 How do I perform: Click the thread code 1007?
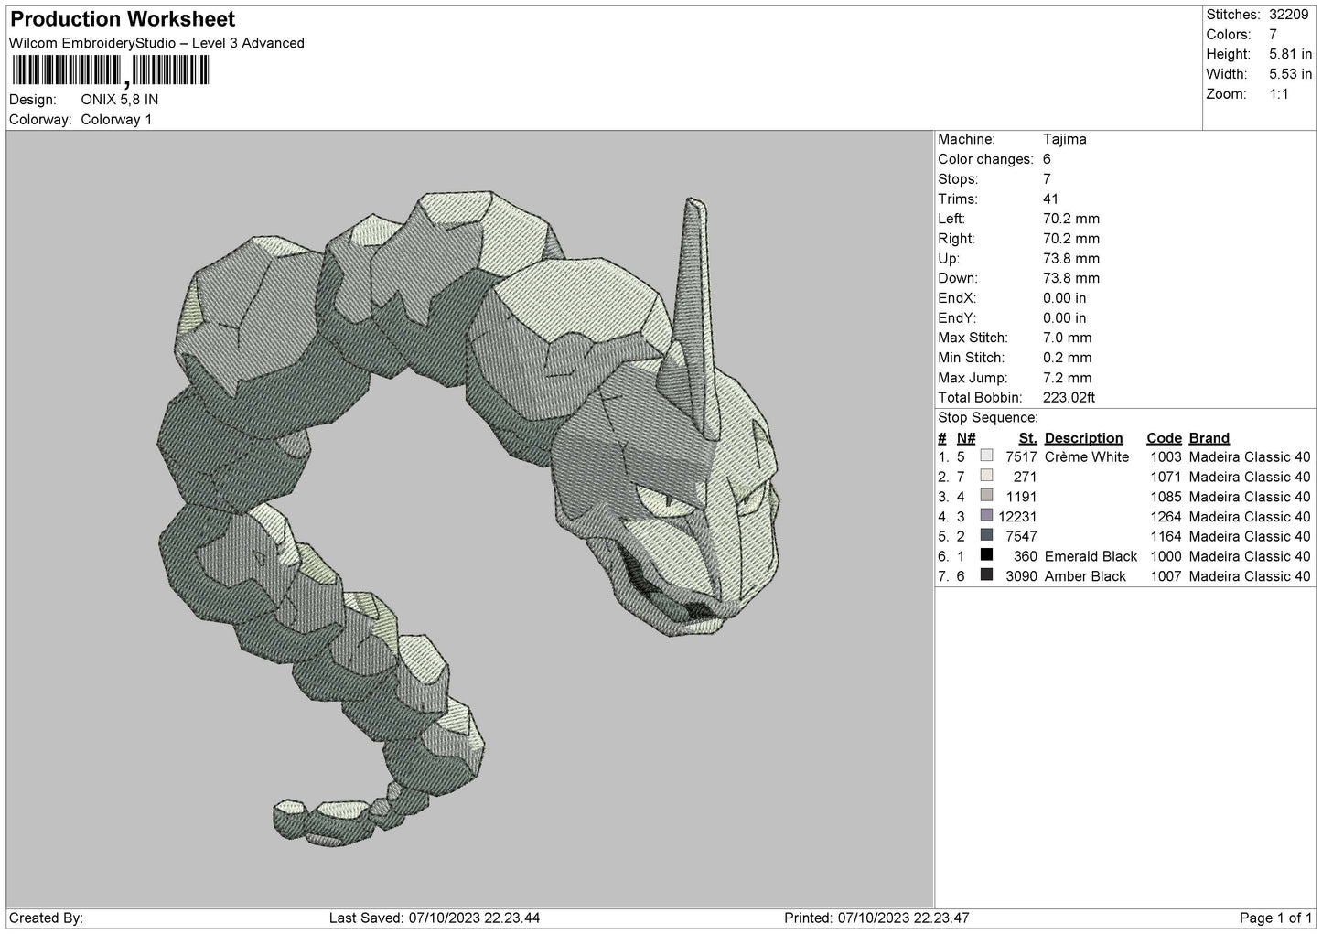coord(1166,576)
